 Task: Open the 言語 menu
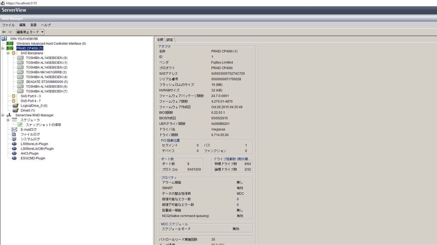(x=34, y=25)
